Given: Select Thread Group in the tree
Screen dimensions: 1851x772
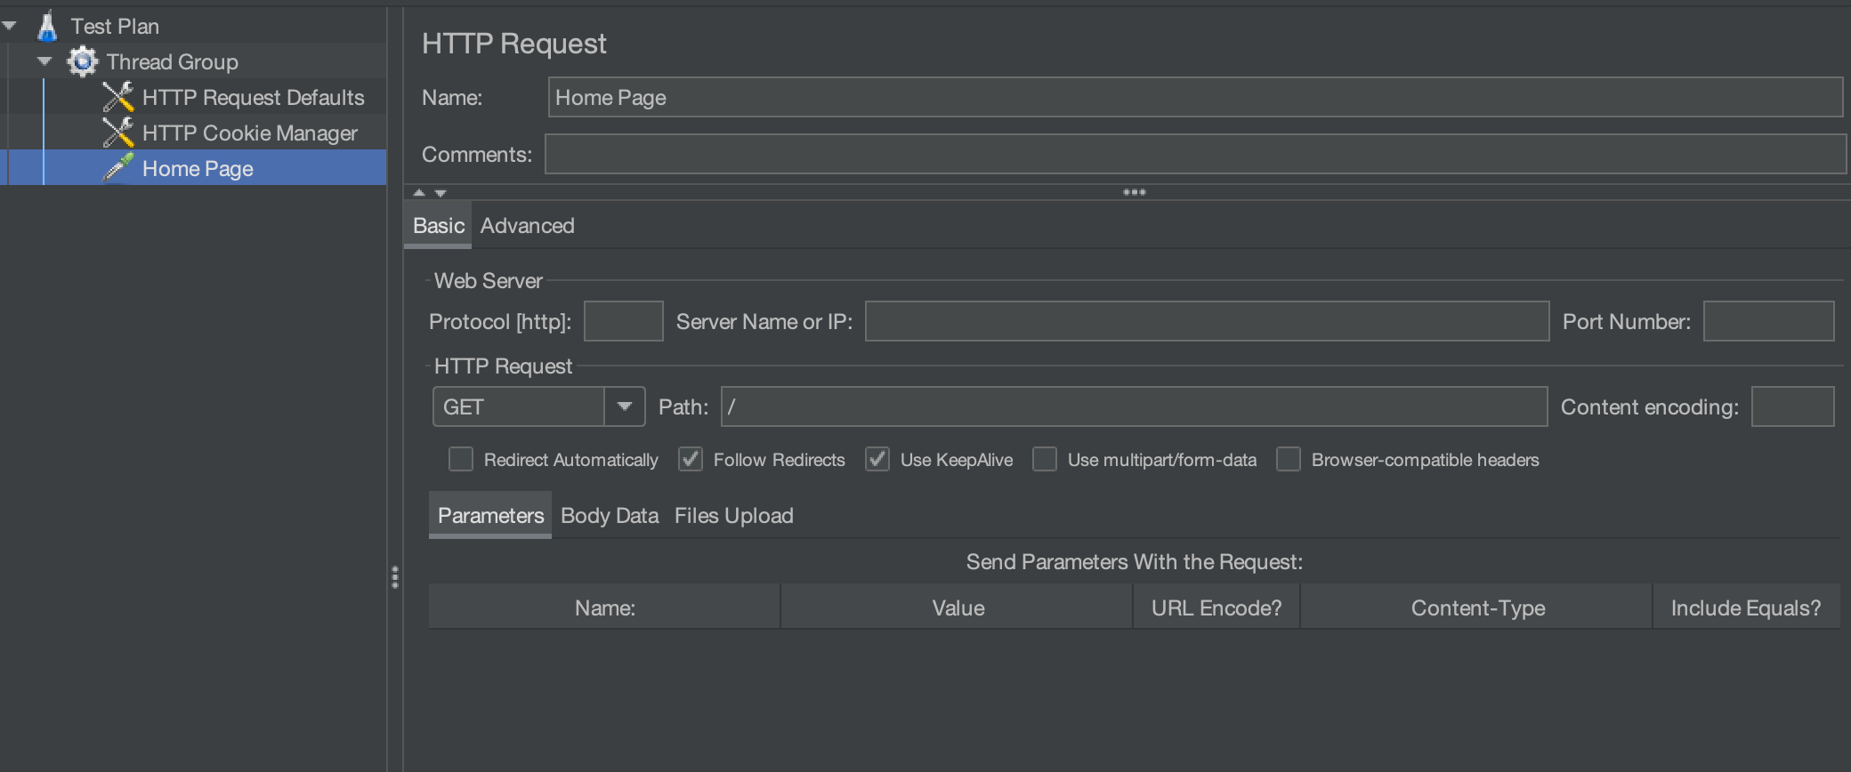Looking at the screenshot, I should pyautogui.click(x=173, y=62).
